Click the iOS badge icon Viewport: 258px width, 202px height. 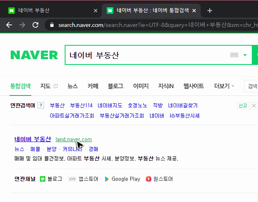[72, 179]
